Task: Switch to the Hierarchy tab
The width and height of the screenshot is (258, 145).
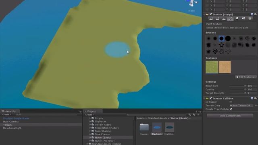Action: pos(10,111)
